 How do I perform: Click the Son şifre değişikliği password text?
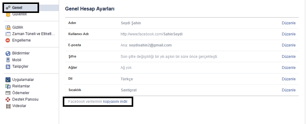[x=169, y=57]
